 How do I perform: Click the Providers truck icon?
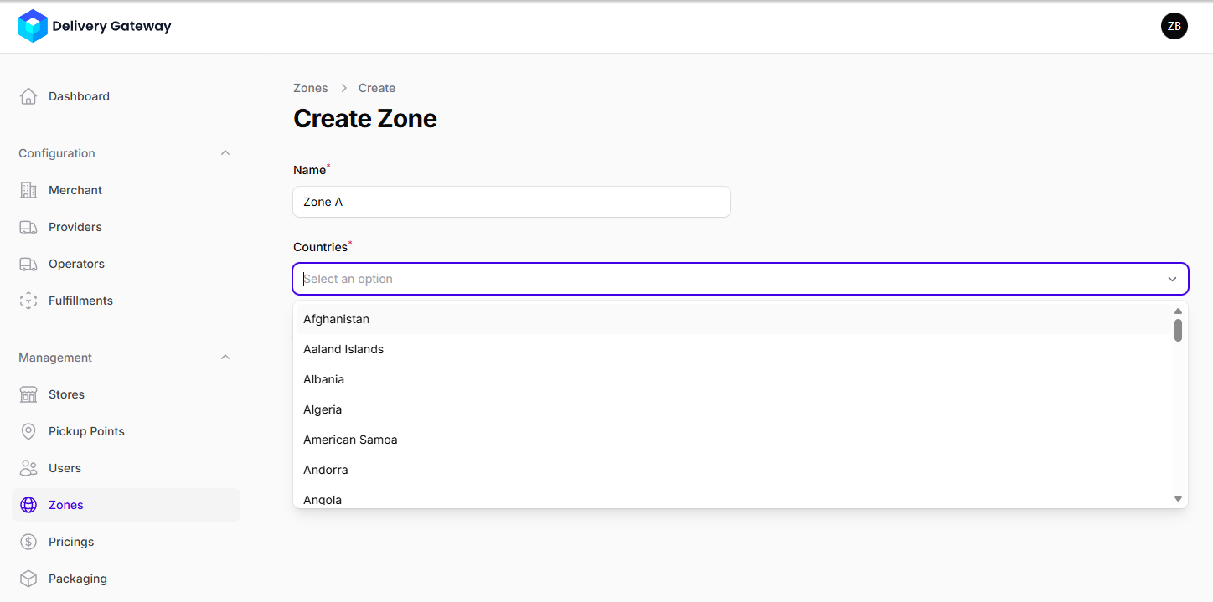click(x=28, y=227)
